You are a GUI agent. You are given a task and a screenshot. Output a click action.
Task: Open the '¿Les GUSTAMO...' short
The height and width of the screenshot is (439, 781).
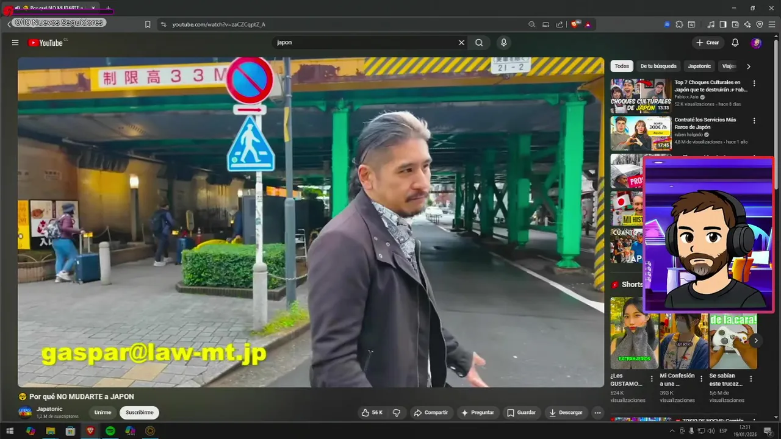point(634,333)
